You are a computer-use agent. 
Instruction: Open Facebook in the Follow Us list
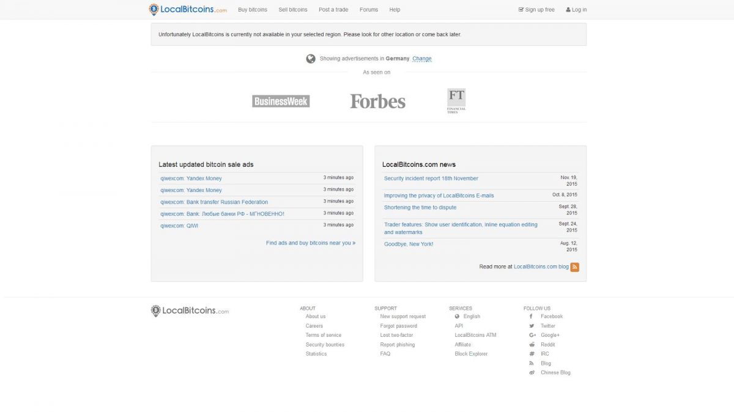[551, 317]
